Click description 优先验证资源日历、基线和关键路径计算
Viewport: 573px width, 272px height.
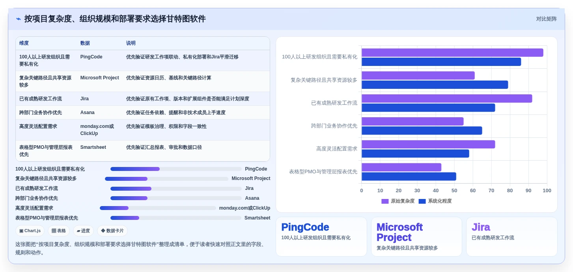(x=169, y=78)
